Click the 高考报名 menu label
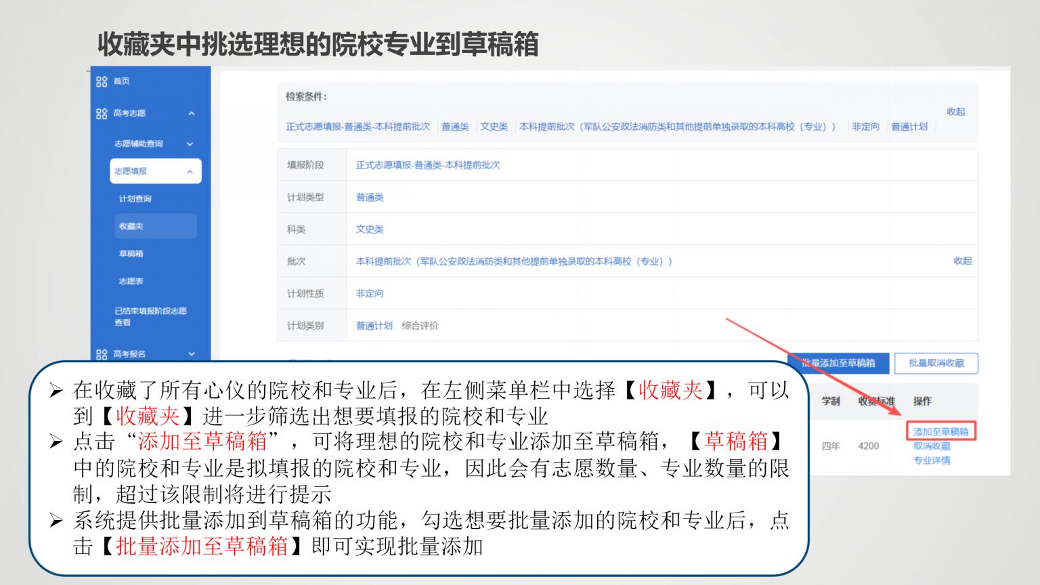The width and height of the screenshot is (1040, 585). (129, 354)
